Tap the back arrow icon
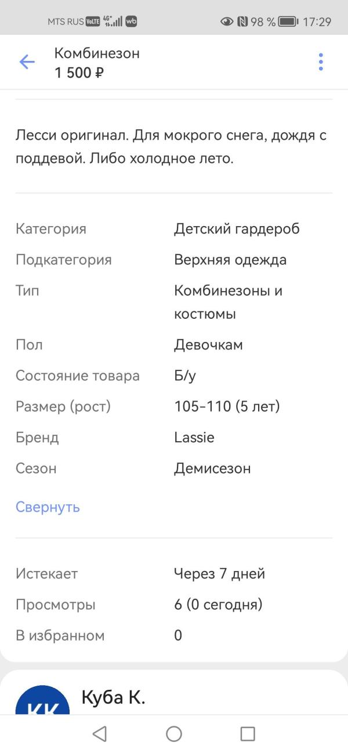This screenshot has width=348, height=753. (x=27, y=62)
